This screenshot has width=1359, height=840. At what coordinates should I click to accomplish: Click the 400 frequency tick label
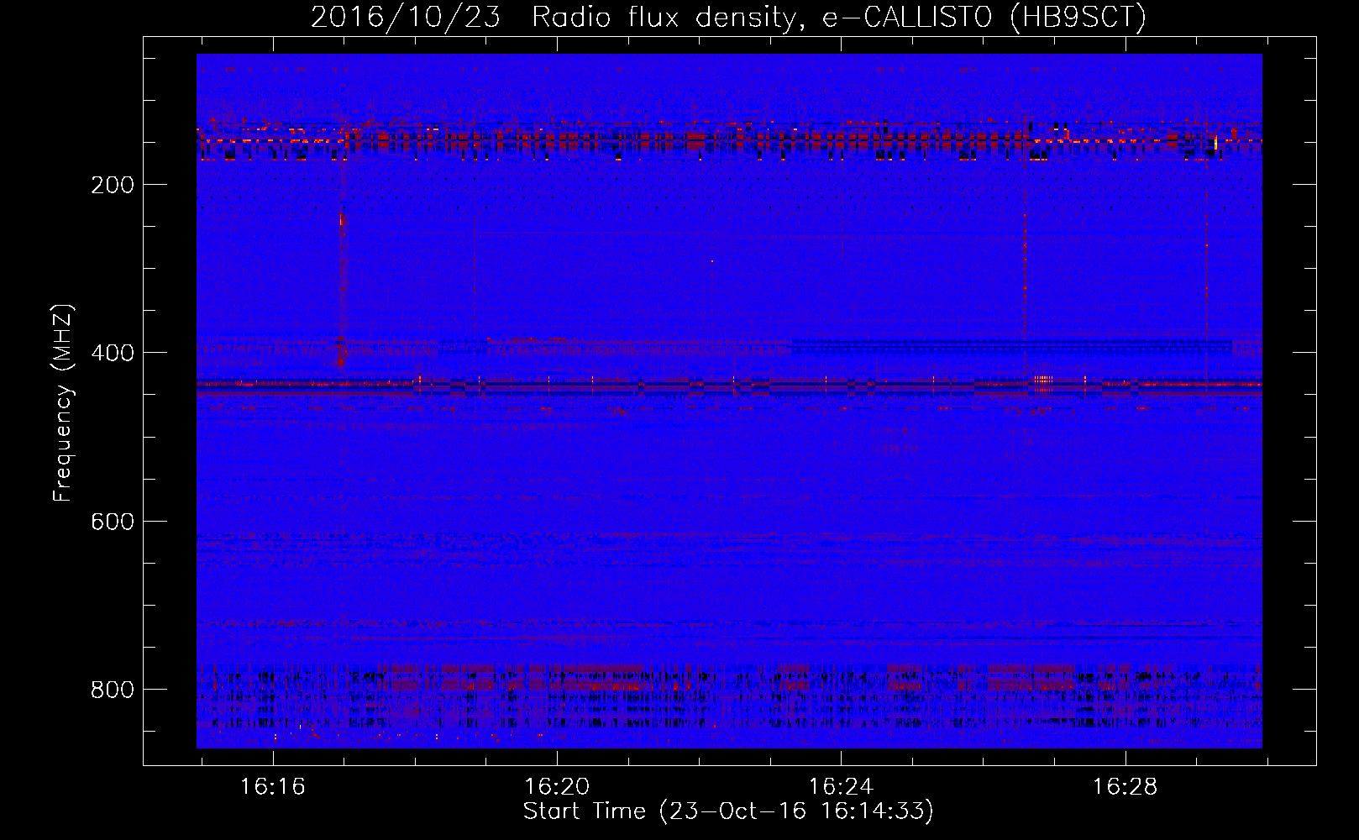click(113, 353)
